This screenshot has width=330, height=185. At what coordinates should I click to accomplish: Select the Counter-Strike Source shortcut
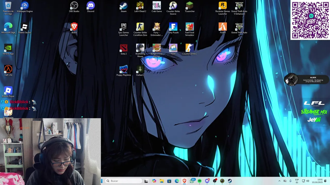click(173, 8)
